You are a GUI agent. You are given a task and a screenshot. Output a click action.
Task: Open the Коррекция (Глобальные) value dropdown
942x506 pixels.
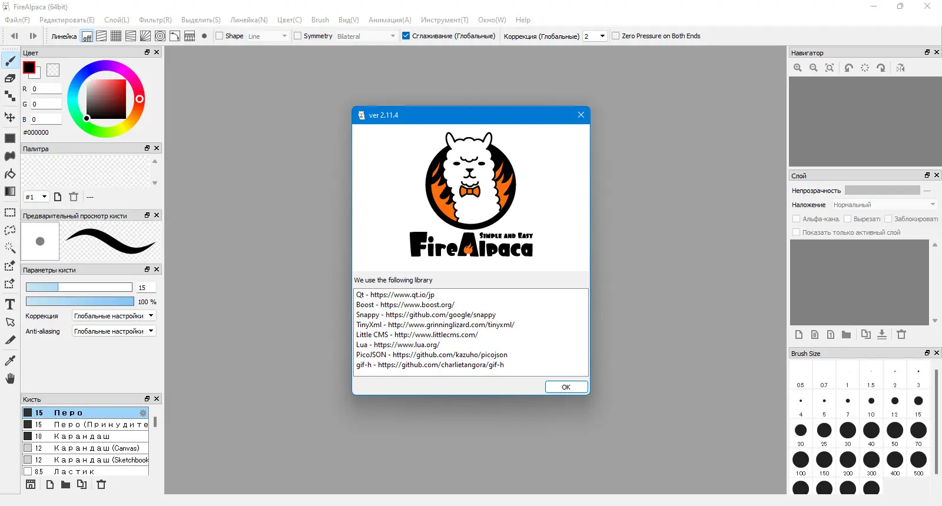595,36
